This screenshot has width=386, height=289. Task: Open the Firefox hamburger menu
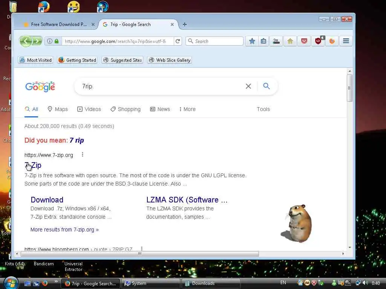(346, 41)
